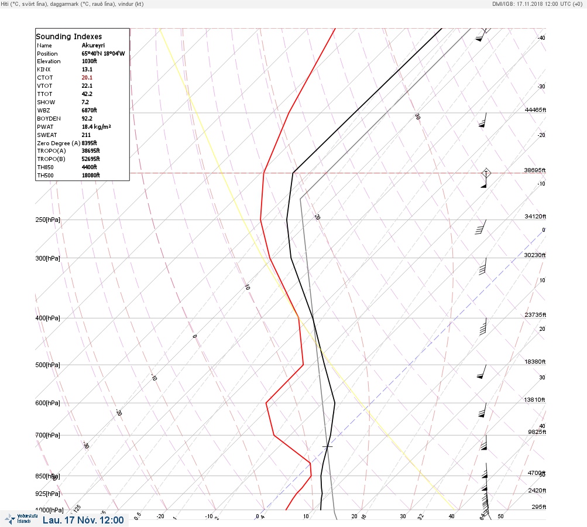Click the wind barb at 300 hPa
This screenshot has width=587, height=527.
(x=483, y=266)
